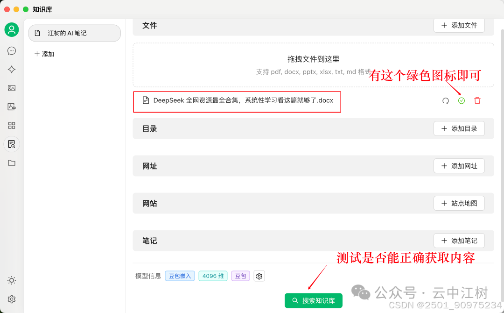
Task: Toggle the theme with the sun icon
Action: (x=12, y=280)
